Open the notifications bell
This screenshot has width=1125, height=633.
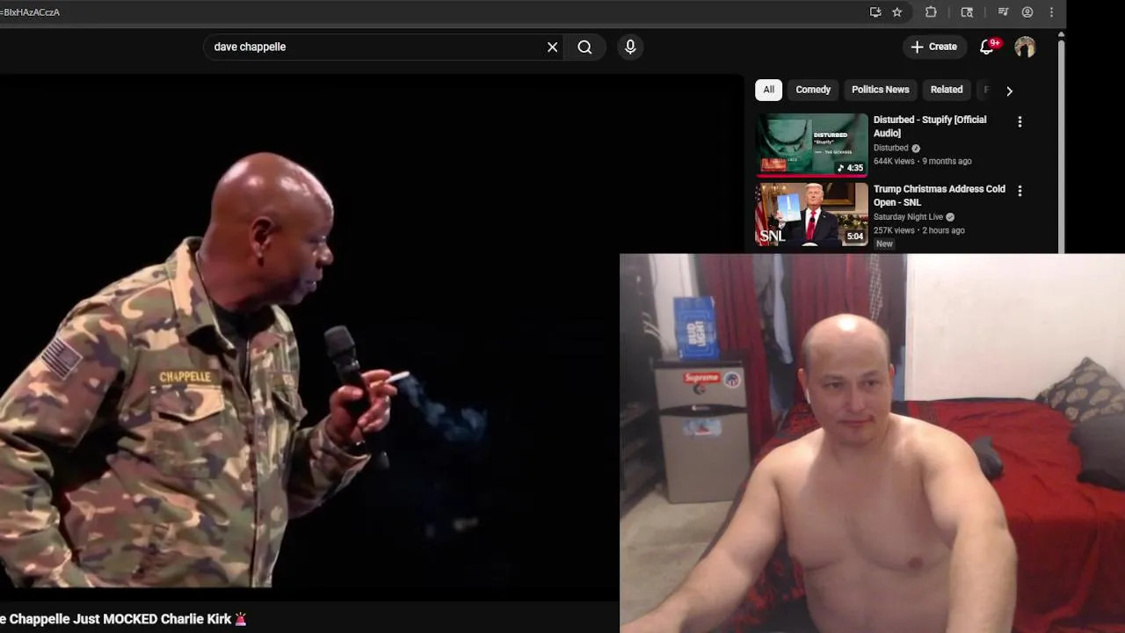tap(987, 47)
